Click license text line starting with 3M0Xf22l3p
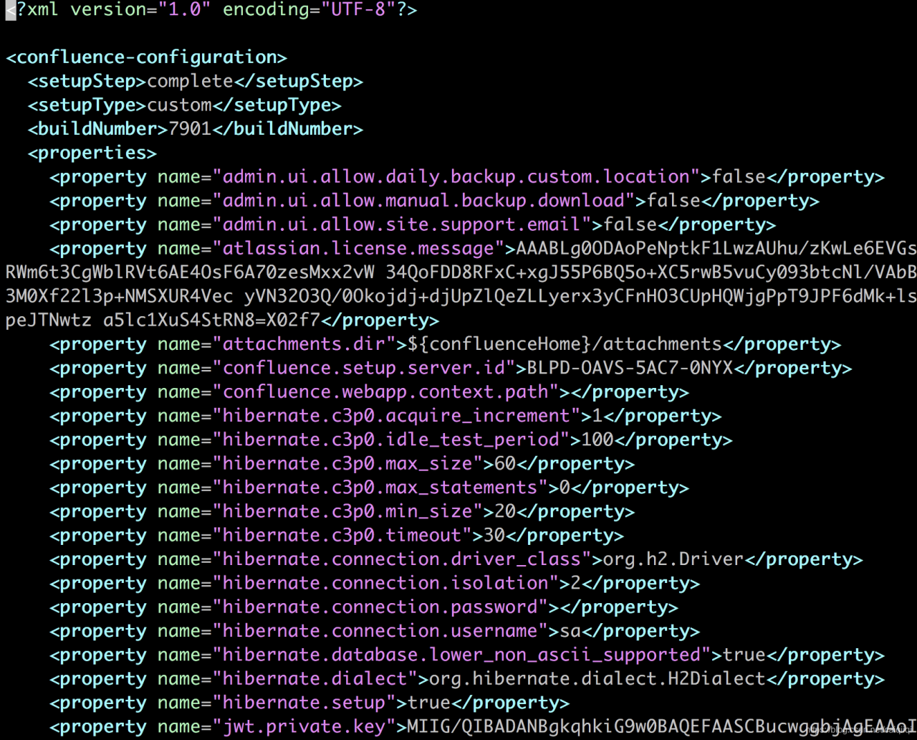 (461, 296)
